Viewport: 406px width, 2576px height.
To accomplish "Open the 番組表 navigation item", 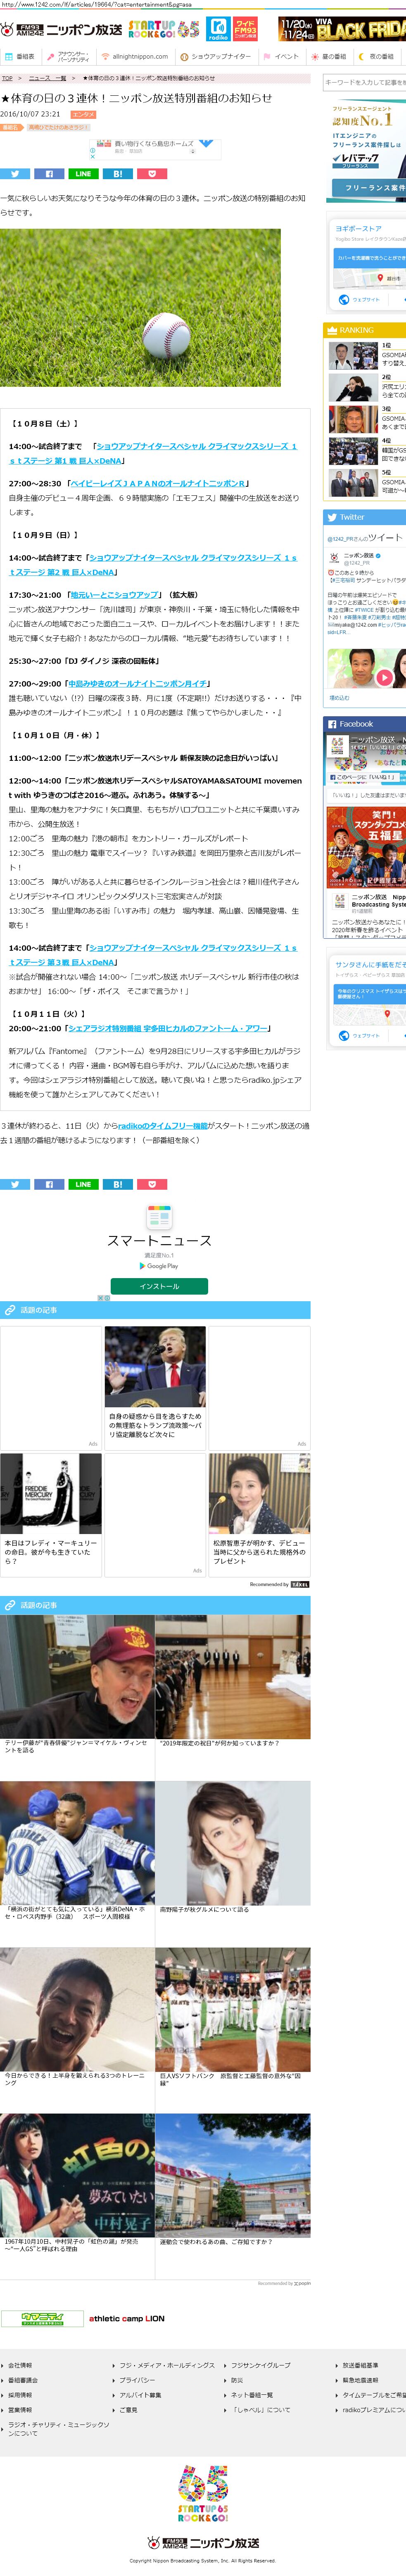I will [20, 57].
